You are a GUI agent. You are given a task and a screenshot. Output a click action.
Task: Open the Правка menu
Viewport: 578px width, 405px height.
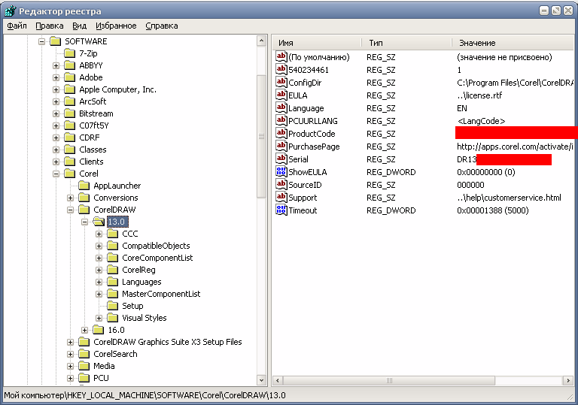[x=50, y=26]
